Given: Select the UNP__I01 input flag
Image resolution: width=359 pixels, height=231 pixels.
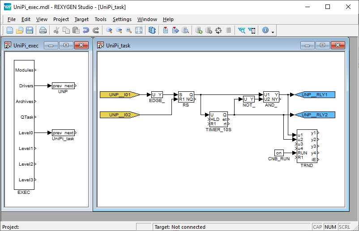Looking at the screenshot, I should click(120, 94).
